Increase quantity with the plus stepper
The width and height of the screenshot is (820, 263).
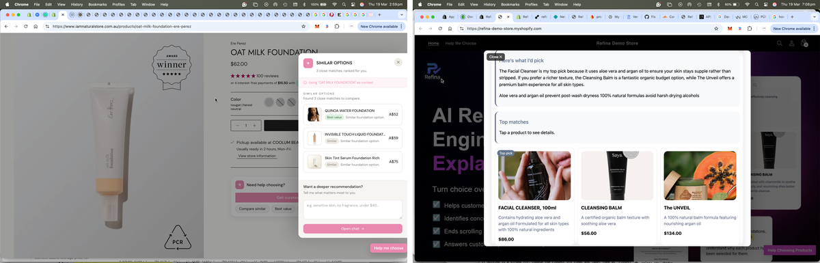(255, 126)
